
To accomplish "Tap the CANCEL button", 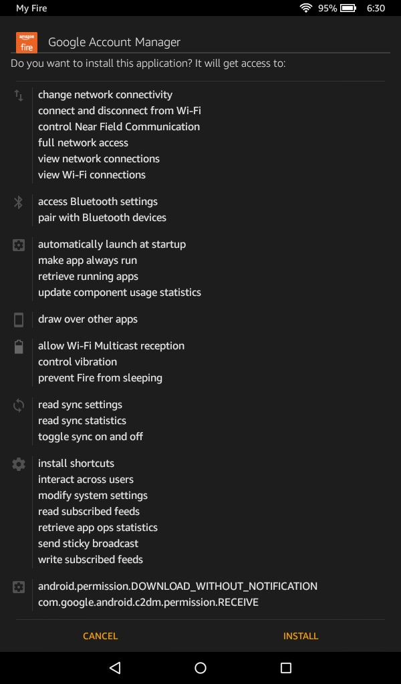I will pyautogui.click(x=100, y=636).
